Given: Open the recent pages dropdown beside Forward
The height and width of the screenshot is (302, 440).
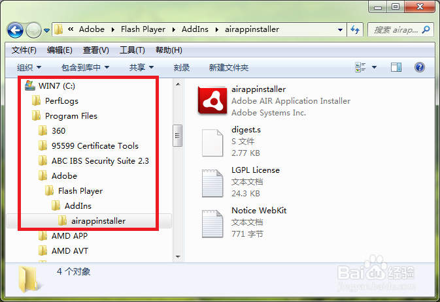Looking at the screenshot, I should click(x=47, y=30).
